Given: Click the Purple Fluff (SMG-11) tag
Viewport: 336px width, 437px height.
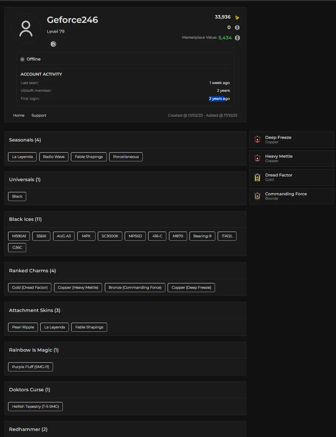Looking at the screenshot, I should (31, 367).
